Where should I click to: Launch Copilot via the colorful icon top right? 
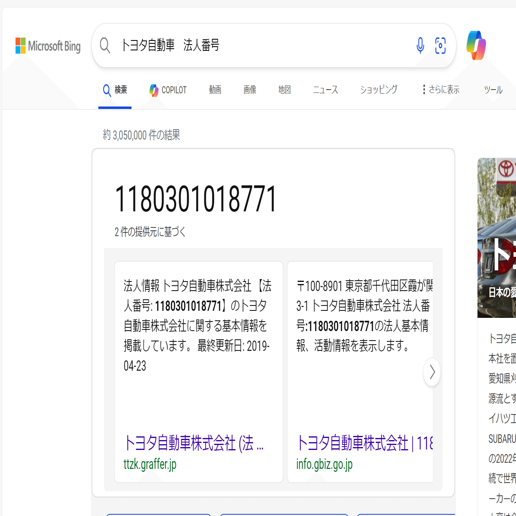tap(476, 45)
